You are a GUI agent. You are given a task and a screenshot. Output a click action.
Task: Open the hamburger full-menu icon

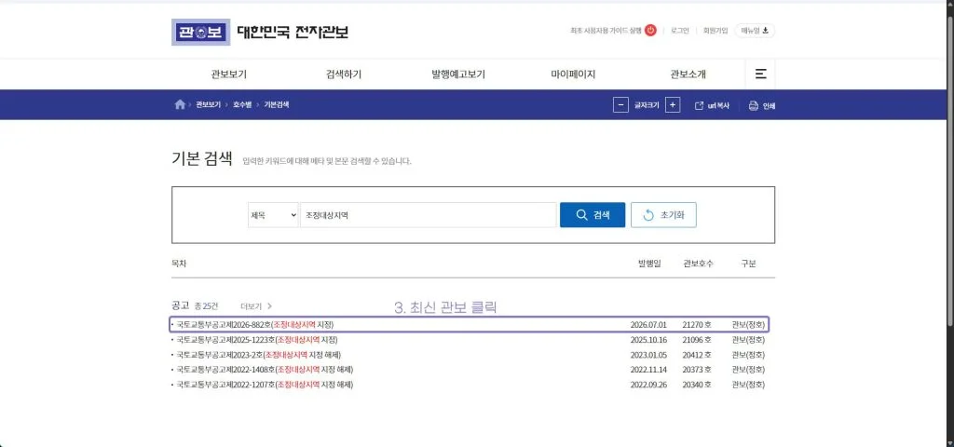click(x=760, y=74)
